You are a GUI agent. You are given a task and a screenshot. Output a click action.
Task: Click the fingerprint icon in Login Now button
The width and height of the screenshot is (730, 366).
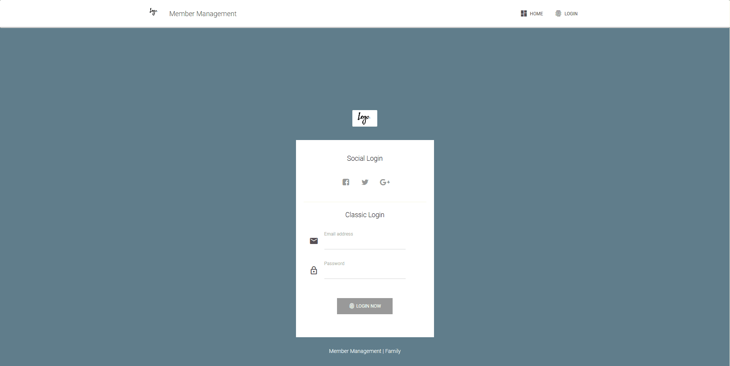point(352,306)
